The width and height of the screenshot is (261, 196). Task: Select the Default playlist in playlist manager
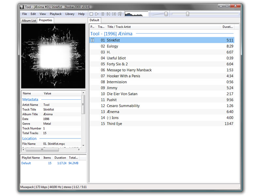point(26,163)
